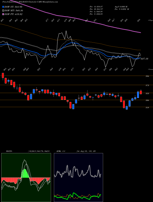Click the Avg V: 0.095 M value
Viewport: 153px width, 202px height.
tap(121, 7)
